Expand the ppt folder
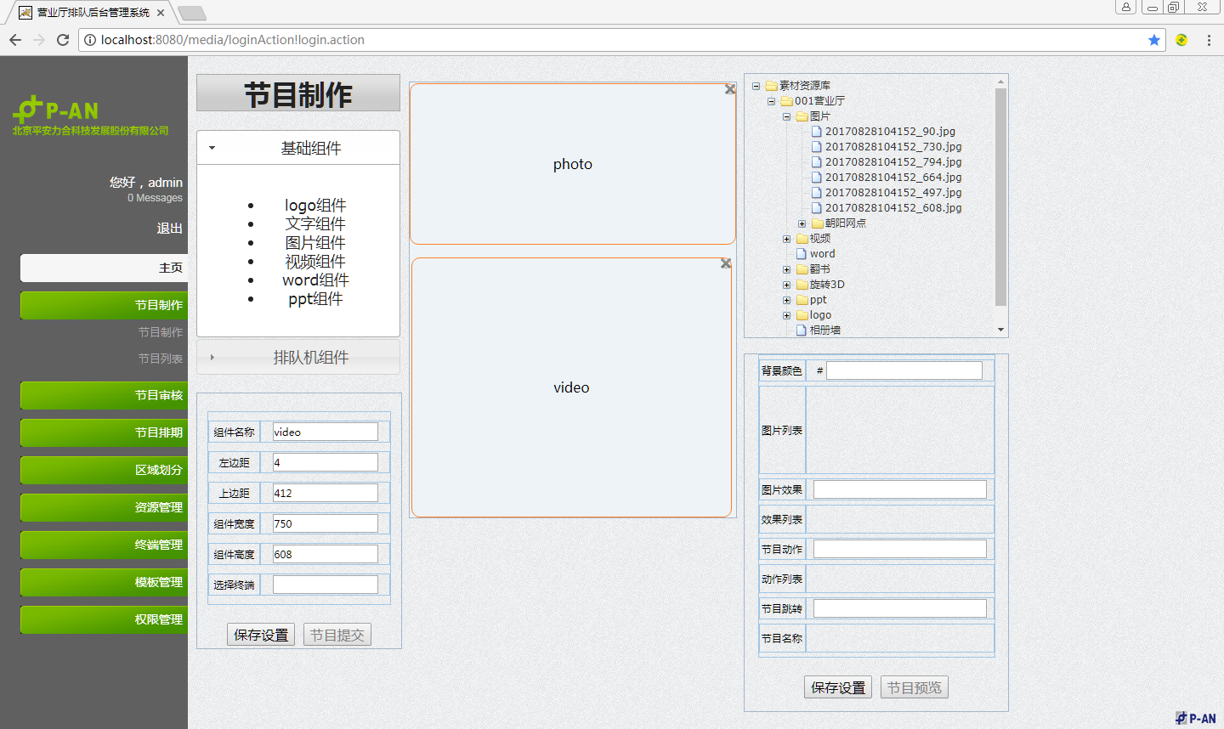Image resolution: width=1224 pixels, height=729 pixels. tap(786, 300)
